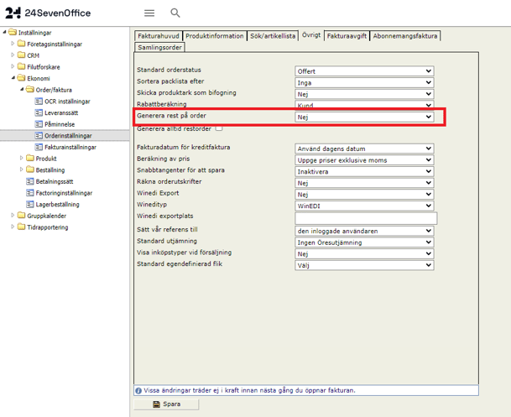Click the Leveranssätt item icon

[38, 112]
